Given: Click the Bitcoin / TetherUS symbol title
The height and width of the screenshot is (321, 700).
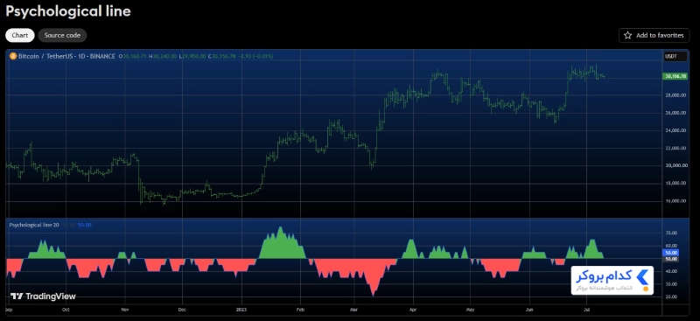Looking at the screenshot, I should click(x=66, y=56).
